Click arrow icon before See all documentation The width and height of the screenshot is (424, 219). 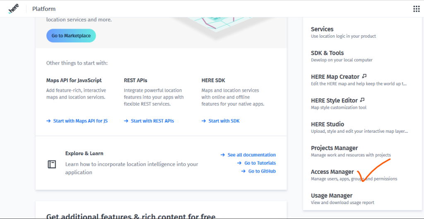(222, 155)
